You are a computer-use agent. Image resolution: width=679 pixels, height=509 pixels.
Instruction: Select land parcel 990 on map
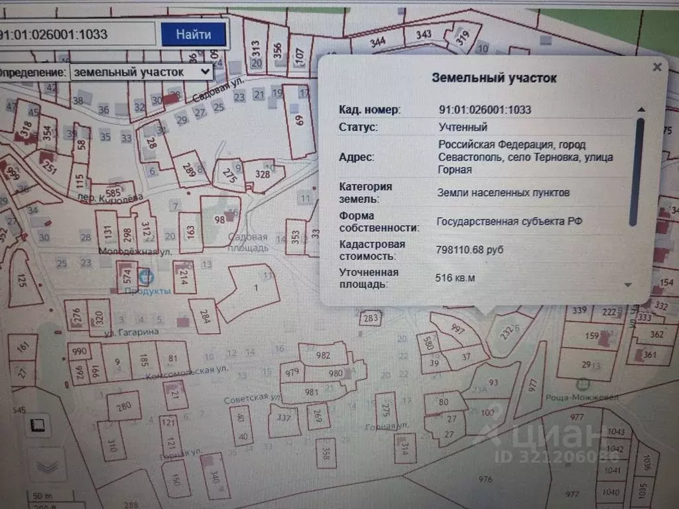coord(80,351)
